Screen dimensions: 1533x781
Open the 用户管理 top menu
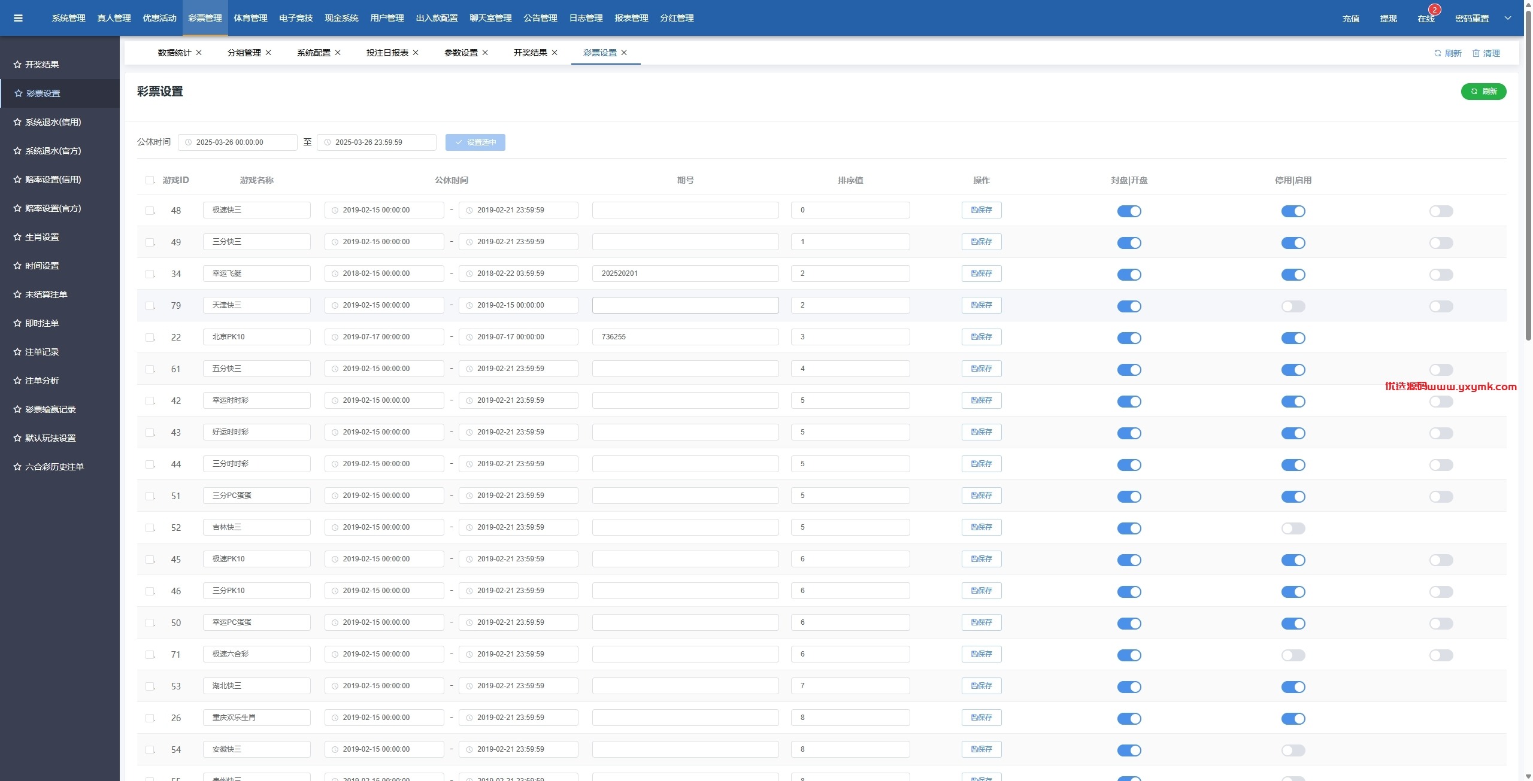tap(387, 18)
